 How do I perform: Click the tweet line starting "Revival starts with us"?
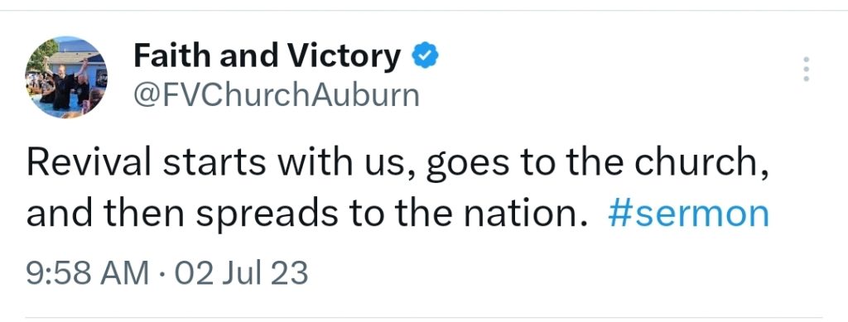[x=397, y=164]
